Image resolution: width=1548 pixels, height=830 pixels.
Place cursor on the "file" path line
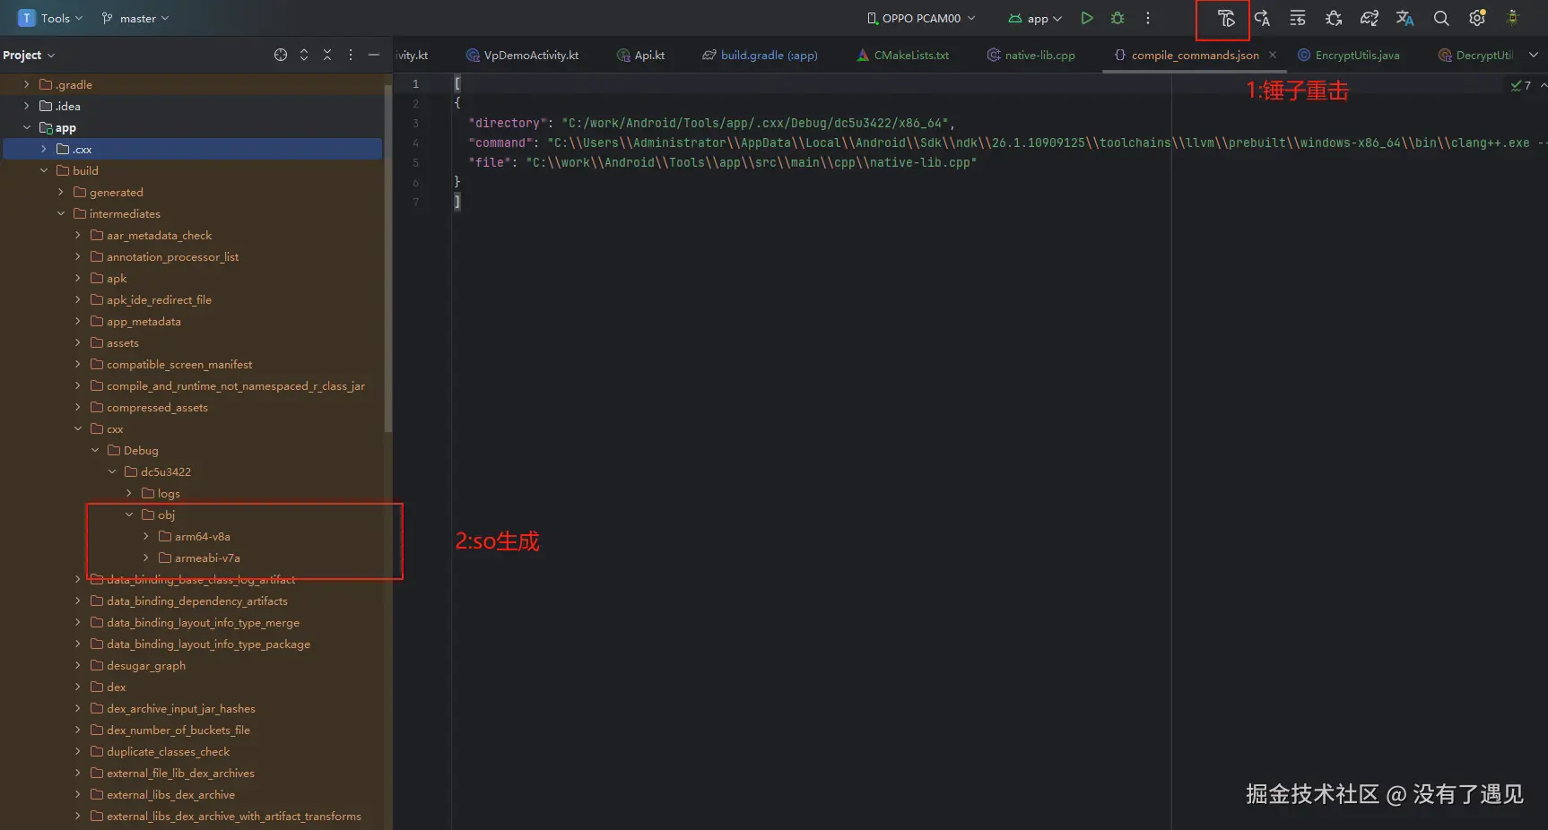click(x=722, y=162)
